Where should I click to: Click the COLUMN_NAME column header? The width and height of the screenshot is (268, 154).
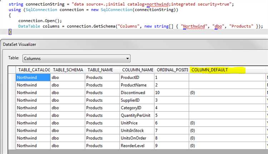coord(137,70)
